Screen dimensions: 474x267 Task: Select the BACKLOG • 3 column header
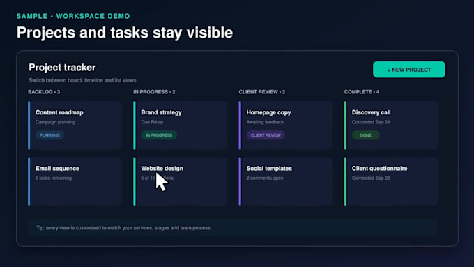click(x=44, y=92)
